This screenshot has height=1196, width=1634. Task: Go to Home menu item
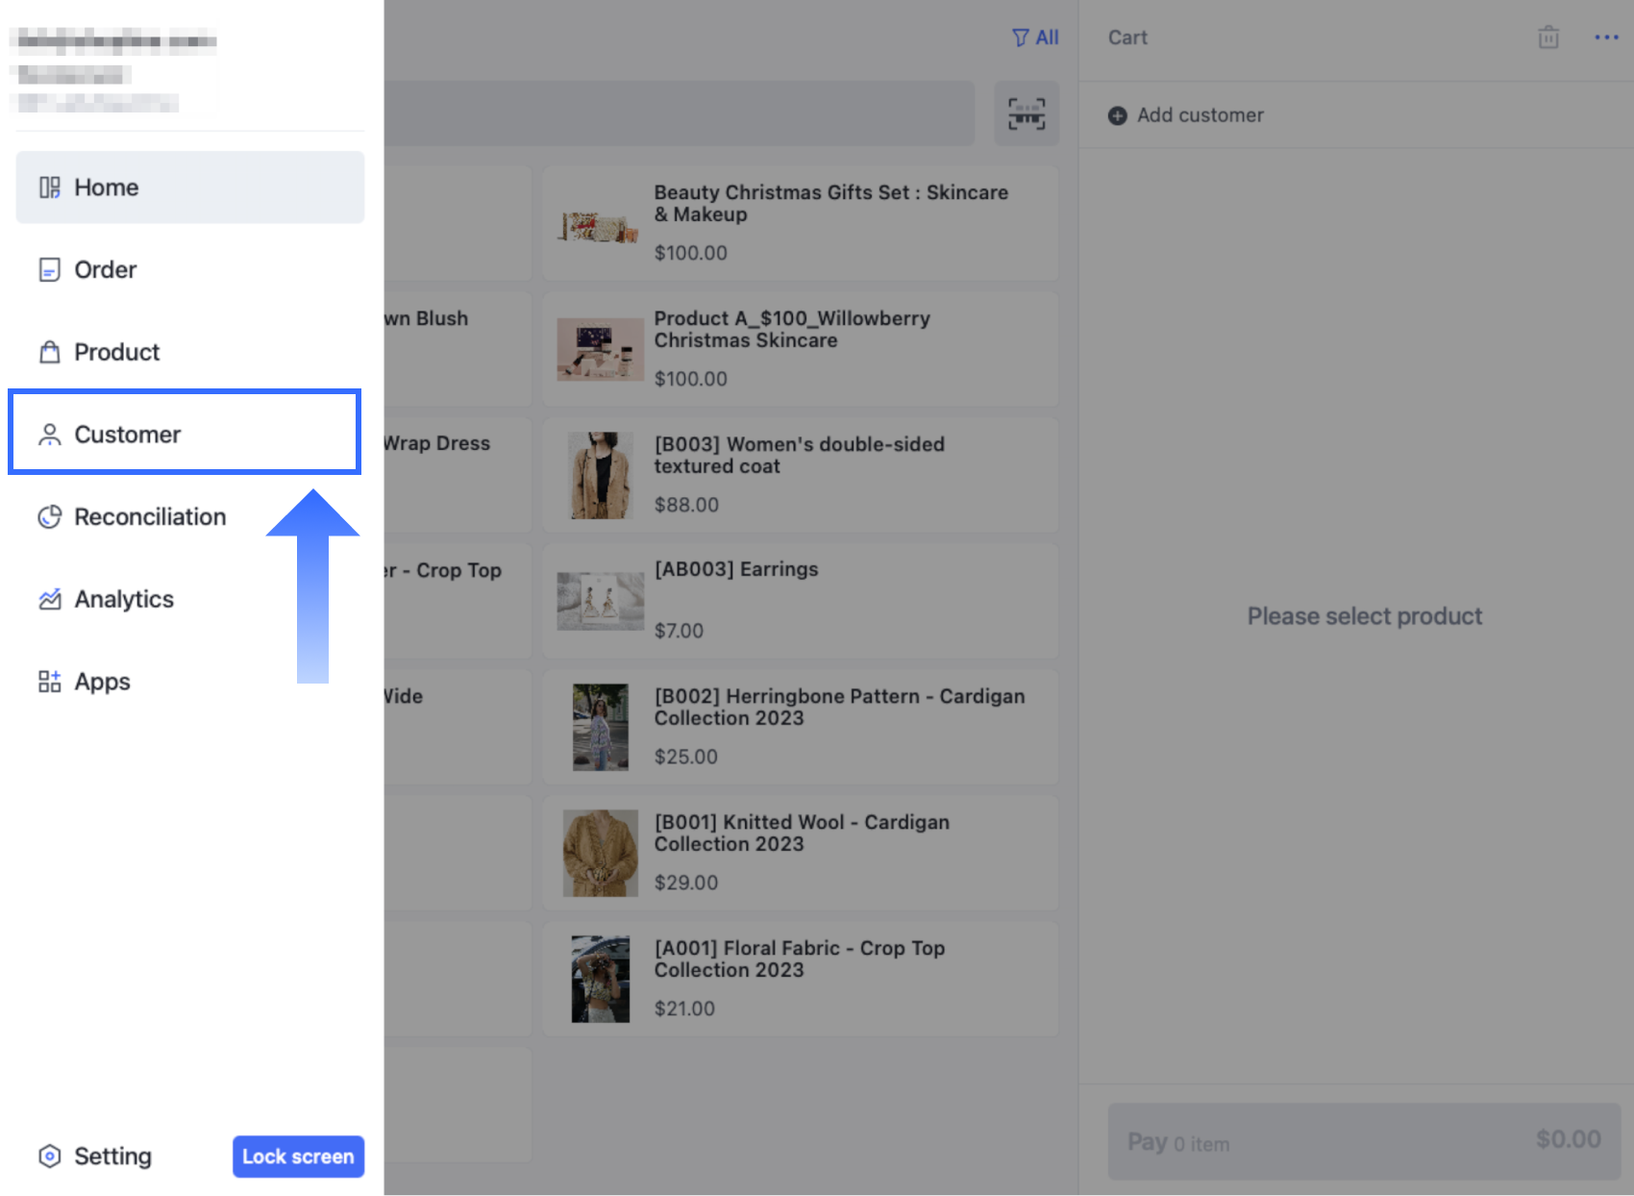click(x=190, y=187)
